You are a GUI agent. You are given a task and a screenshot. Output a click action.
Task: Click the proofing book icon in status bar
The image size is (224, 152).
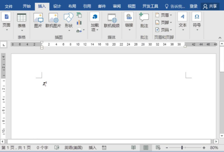[57, 148]
